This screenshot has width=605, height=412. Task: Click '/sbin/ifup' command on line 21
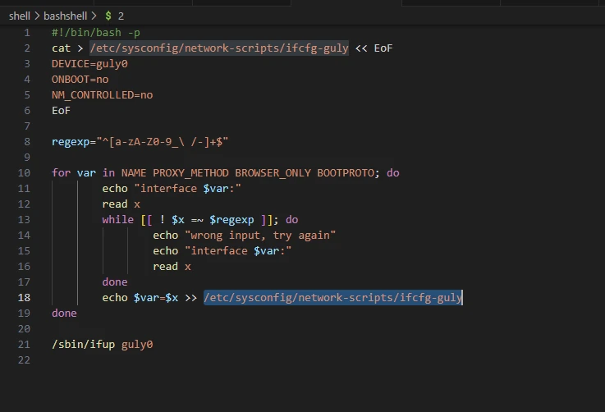[84, 345]
